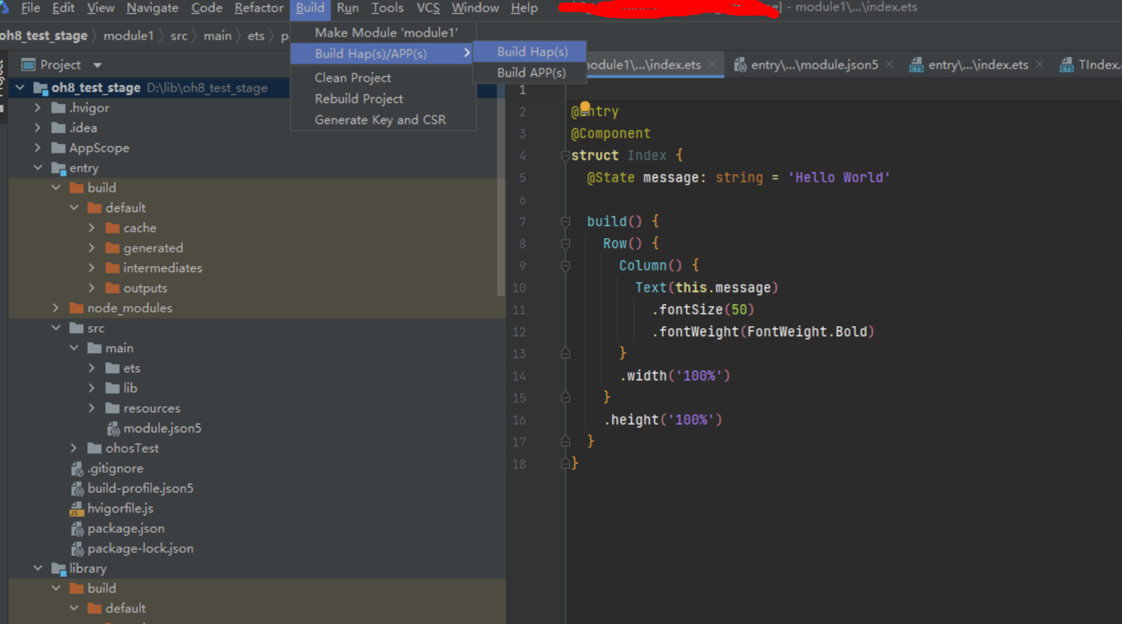
Task: Collapse the src folder under entry
Action: pos(56,328)
